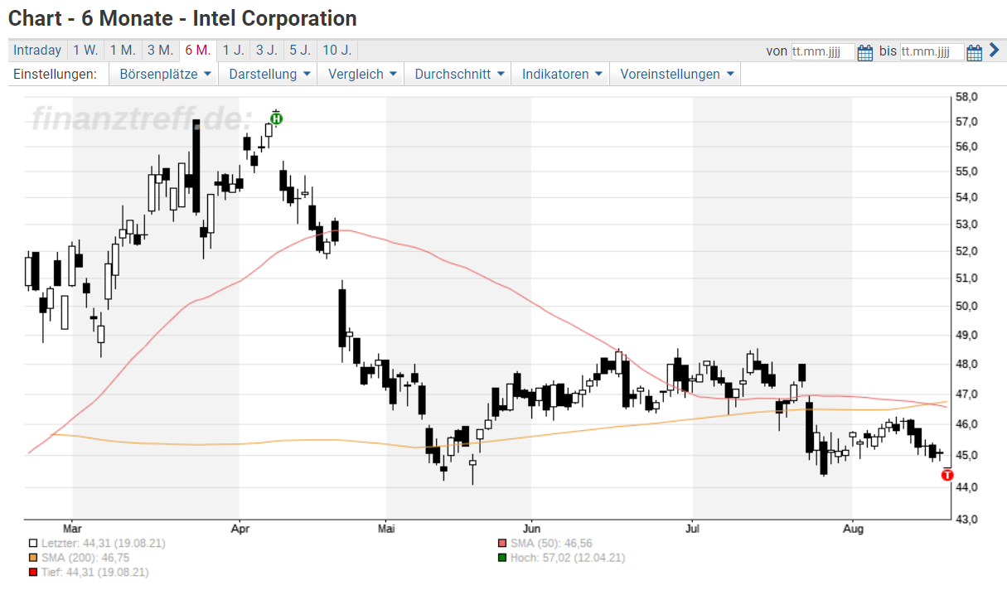Select the 3 J. timeframe tab

tap(266, 51)
